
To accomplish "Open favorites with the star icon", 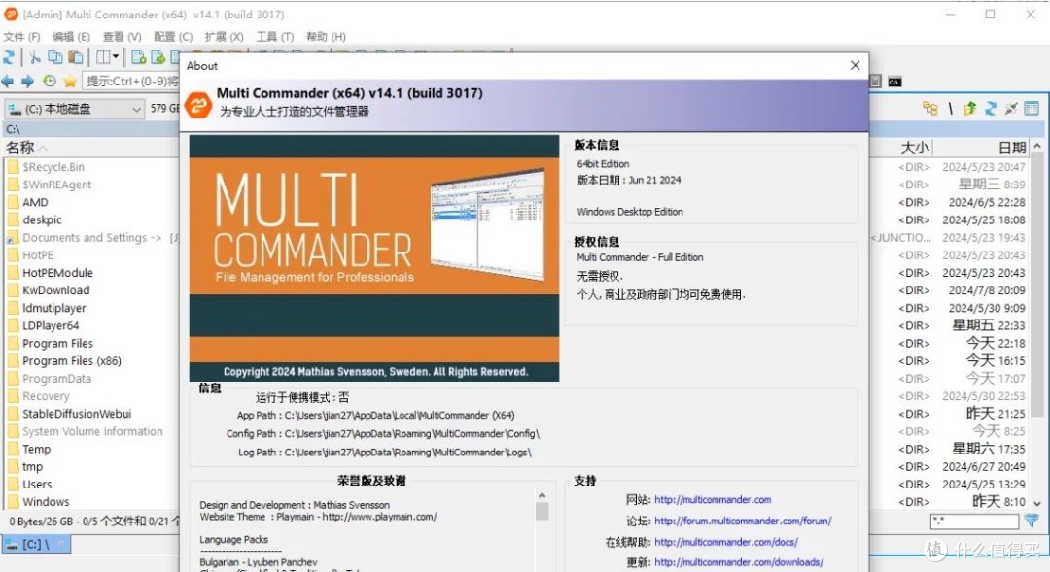I will coord(70,81).
